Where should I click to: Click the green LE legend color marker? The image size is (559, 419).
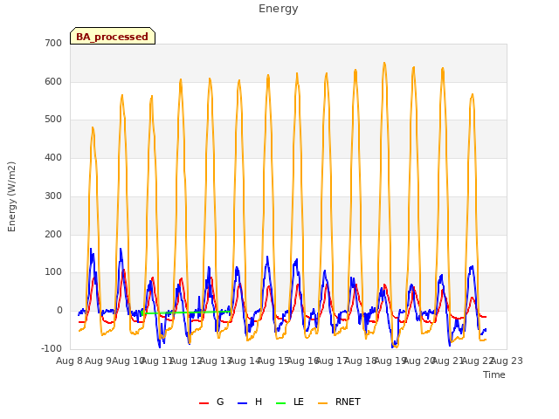281,403
